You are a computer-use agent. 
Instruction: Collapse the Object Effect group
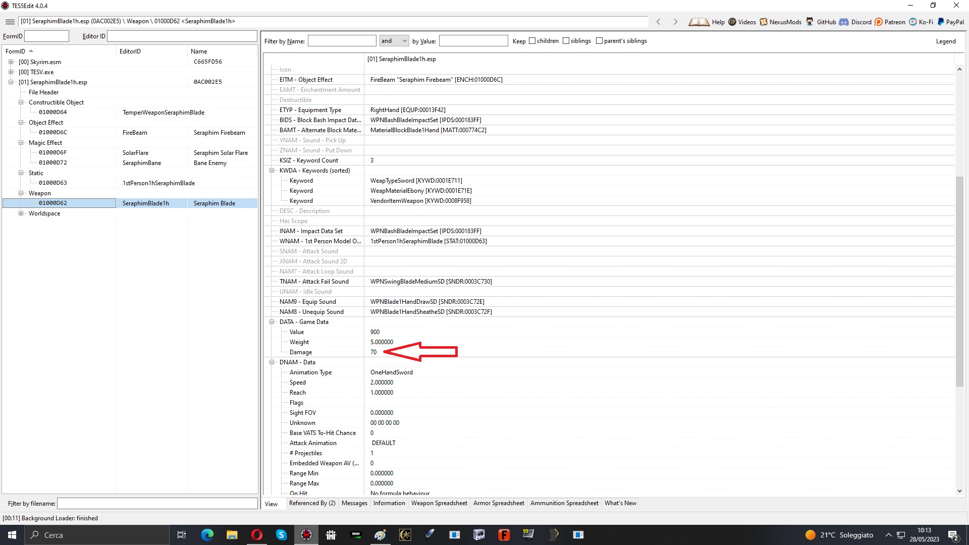(21, 123)
